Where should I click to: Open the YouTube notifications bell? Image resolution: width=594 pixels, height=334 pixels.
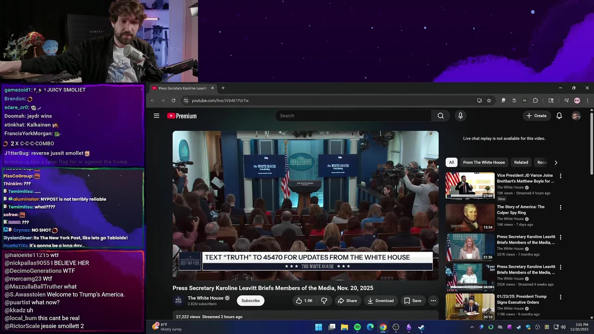[559, 116]
